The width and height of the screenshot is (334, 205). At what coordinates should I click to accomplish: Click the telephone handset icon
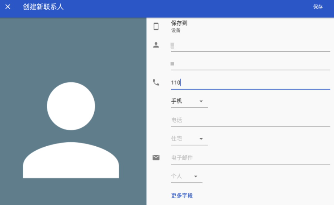[x=156, y=82]
